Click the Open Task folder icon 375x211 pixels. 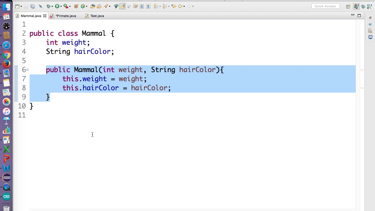click(99, 6)
